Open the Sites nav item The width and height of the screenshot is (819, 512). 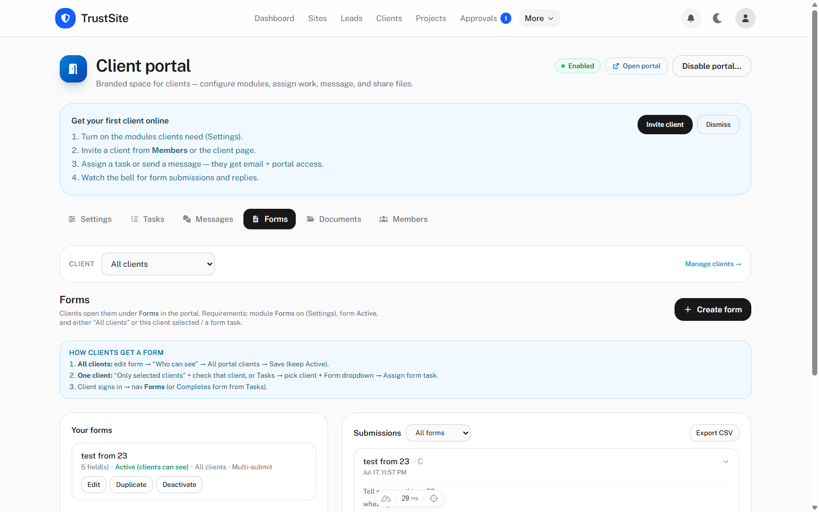point(317,18)
